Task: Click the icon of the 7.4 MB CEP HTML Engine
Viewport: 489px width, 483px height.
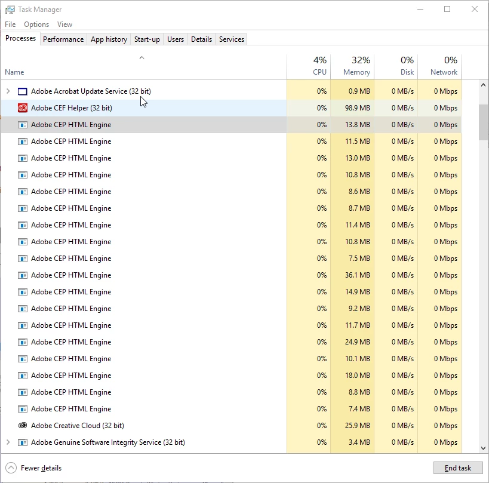Action: click(23, 409)
